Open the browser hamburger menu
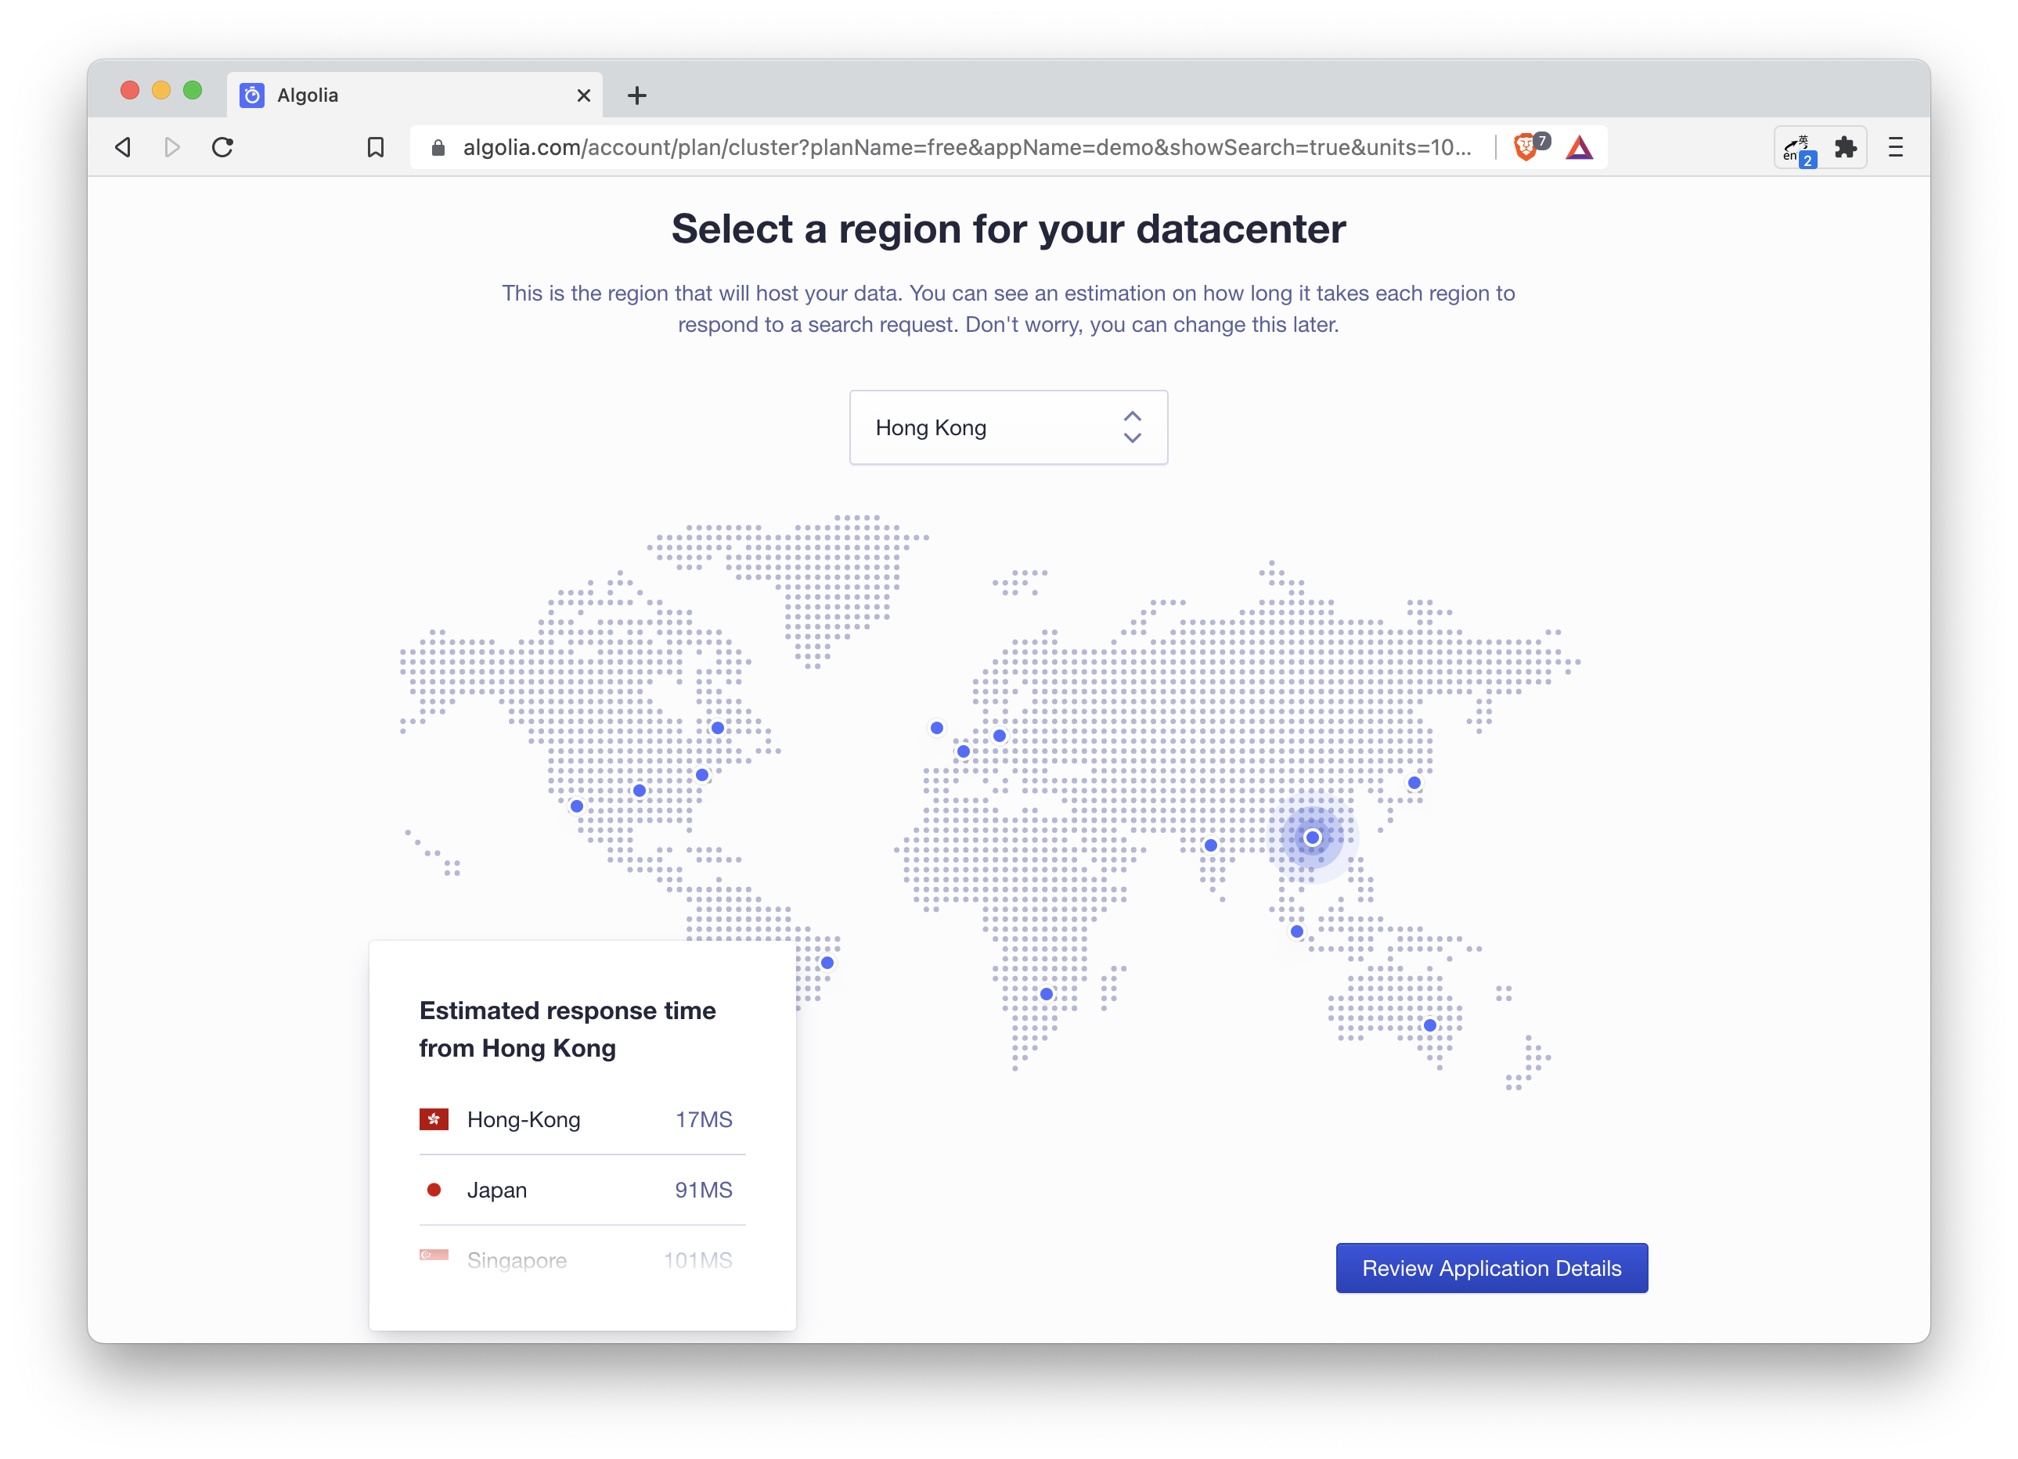 1895,148
